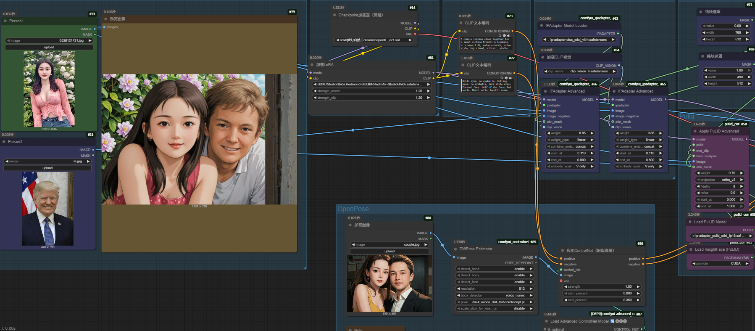
Task: Open the Person2 image dropdown showing te.jpg
Action: [x=47, y=161]
